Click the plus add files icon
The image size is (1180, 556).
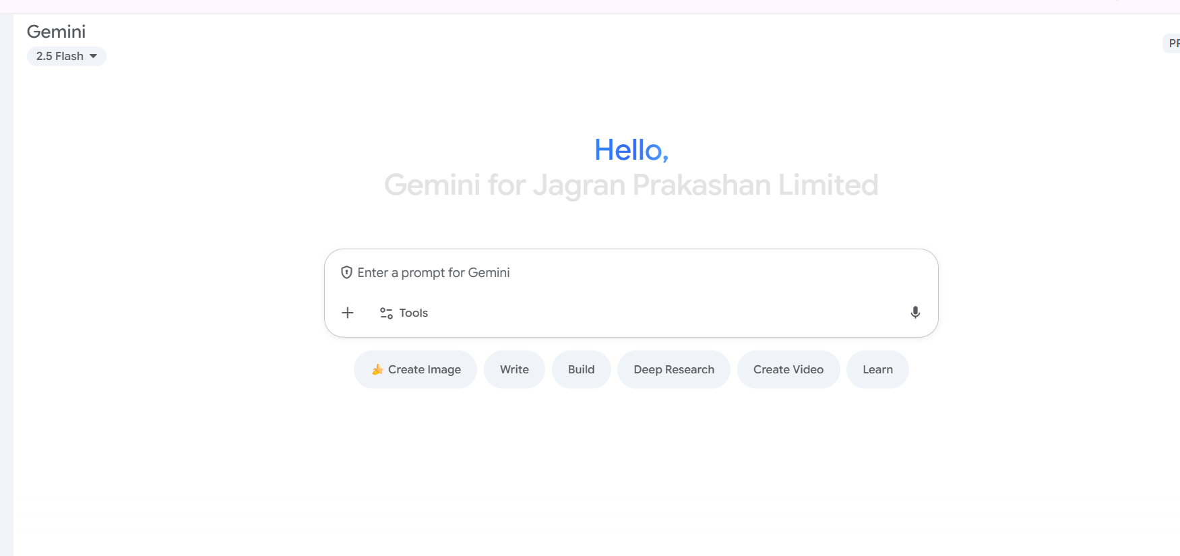pos(348,313)
